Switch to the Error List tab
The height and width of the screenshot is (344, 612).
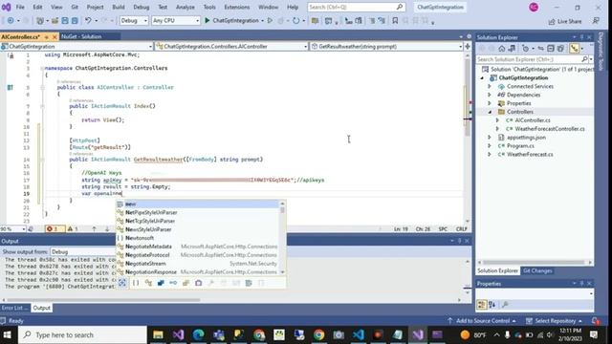pos(14,308)
